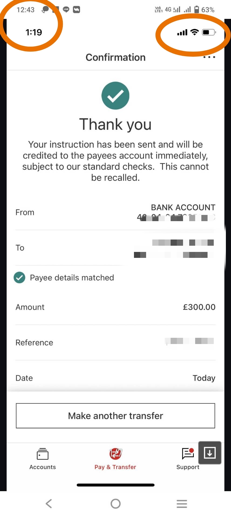Image resolution: width=231 pixels, height=516 pixels.
Task: Tap the battery 63% status indicator
Action: pyautogui.click(x=204, y=10)
